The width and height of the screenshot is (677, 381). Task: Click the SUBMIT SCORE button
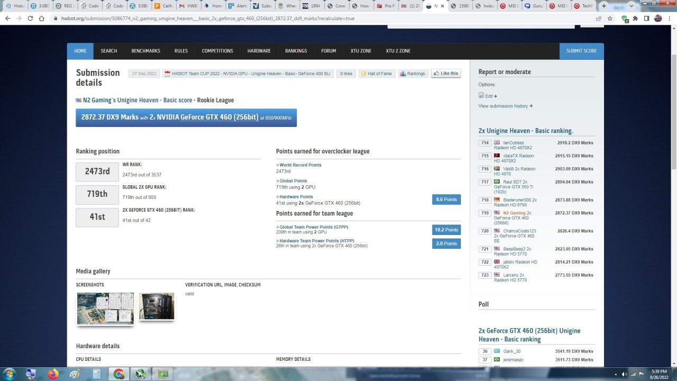pos(581,51)
